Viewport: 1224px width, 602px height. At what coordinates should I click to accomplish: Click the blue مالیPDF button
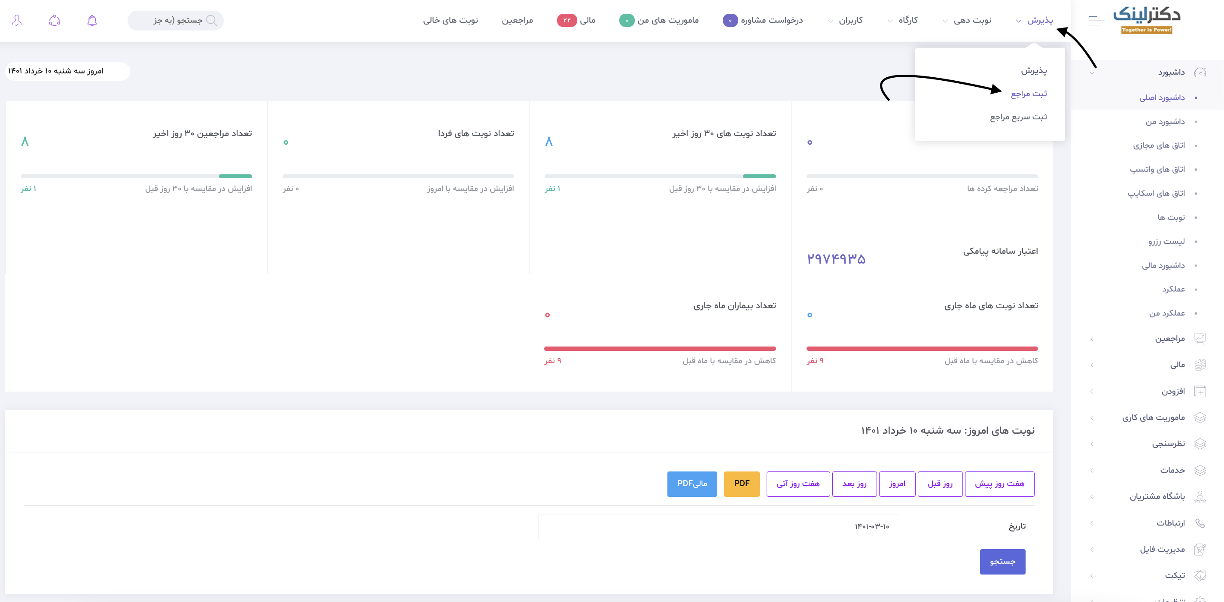[692, 483]
